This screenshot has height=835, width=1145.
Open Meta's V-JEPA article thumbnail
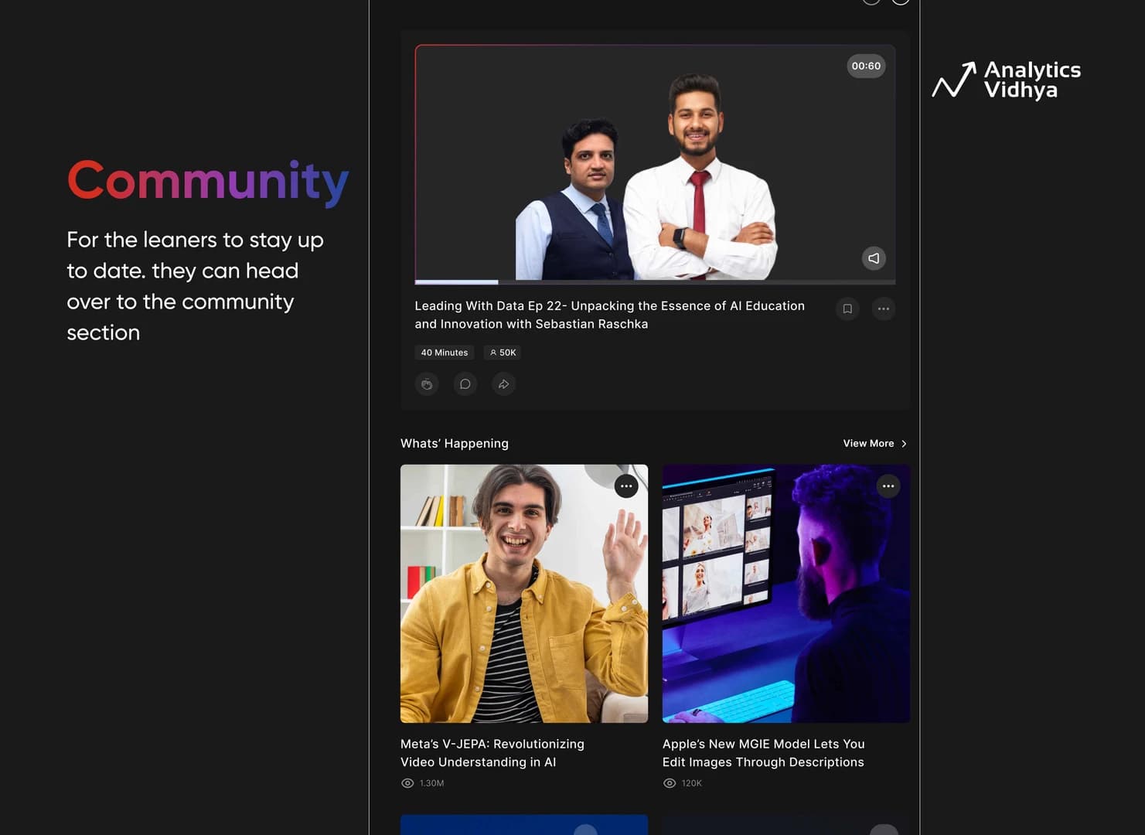[524, 594]
